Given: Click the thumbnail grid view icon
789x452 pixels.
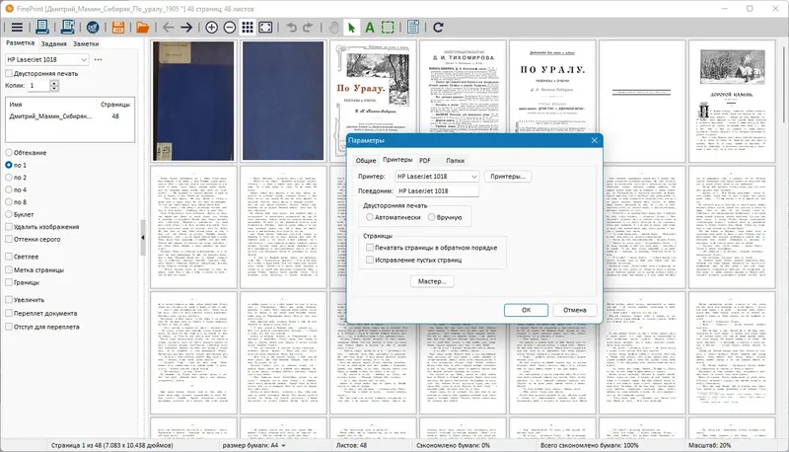Looking at the screenshot, I should click(248, 28).
